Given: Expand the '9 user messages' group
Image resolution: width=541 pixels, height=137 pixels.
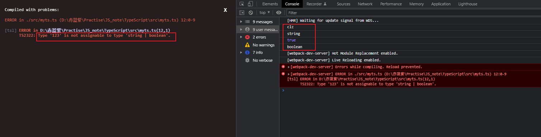Looking at the screenshot, I should (x=241, y=30).
